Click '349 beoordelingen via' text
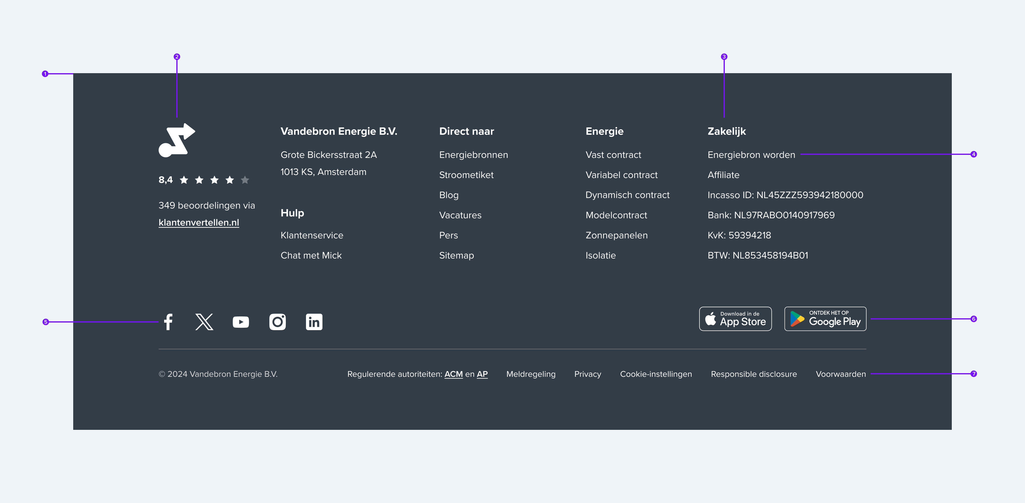 (x=207, y=205)
